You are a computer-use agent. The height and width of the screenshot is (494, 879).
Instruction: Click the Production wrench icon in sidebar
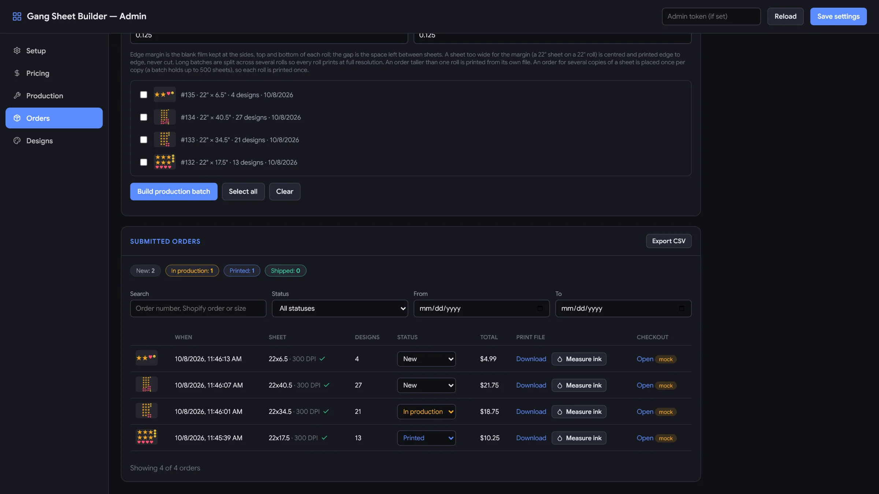pos(17,96)
